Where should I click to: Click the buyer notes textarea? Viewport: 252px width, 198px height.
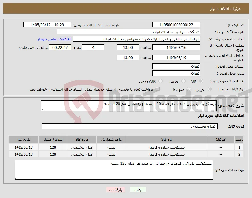[114, 170]
